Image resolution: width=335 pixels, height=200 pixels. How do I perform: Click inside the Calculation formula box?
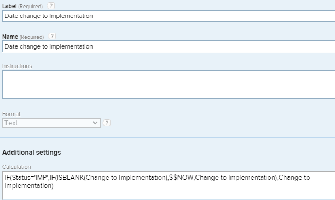169,185
